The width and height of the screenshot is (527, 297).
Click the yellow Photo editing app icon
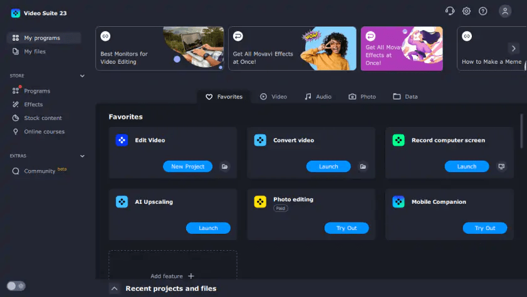[x=260, y=201]
